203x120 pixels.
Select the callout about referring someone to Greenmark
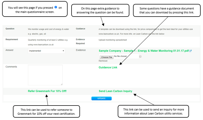(x=46, y=112)
